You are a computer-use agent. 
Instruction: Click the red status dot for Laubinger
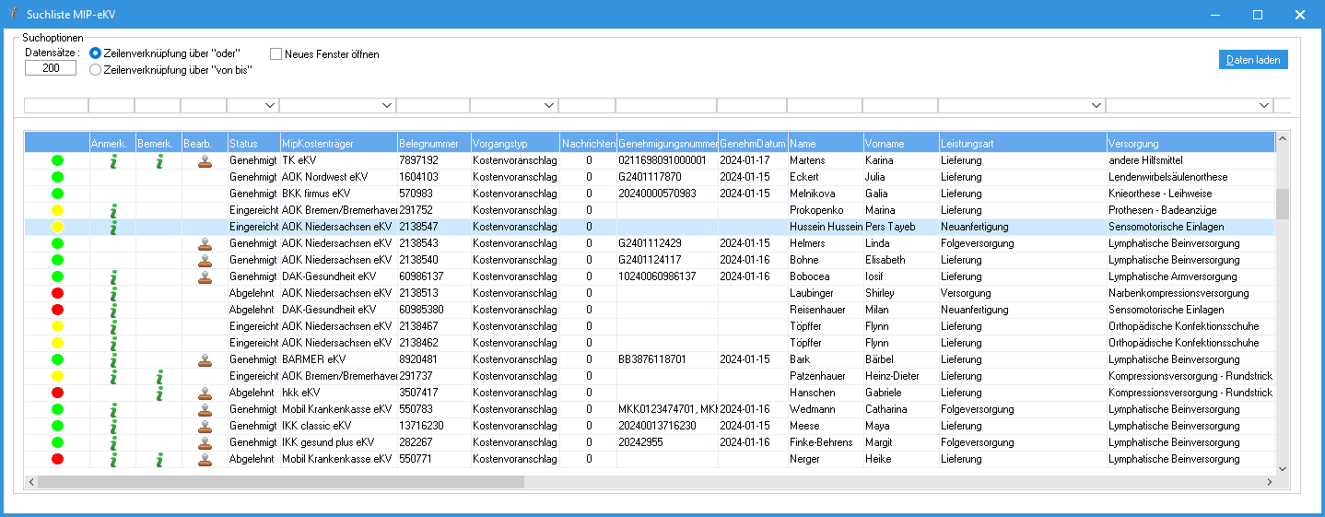pos(57,293)
